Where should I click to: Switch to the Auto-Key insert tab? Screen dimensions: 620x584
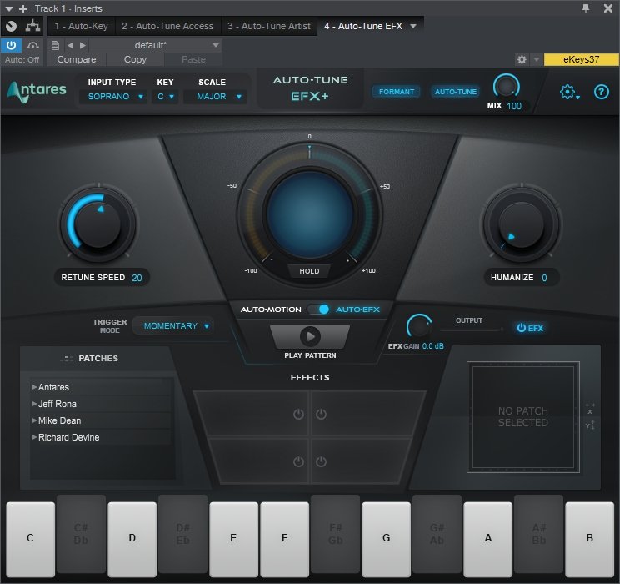coord(80,26)
